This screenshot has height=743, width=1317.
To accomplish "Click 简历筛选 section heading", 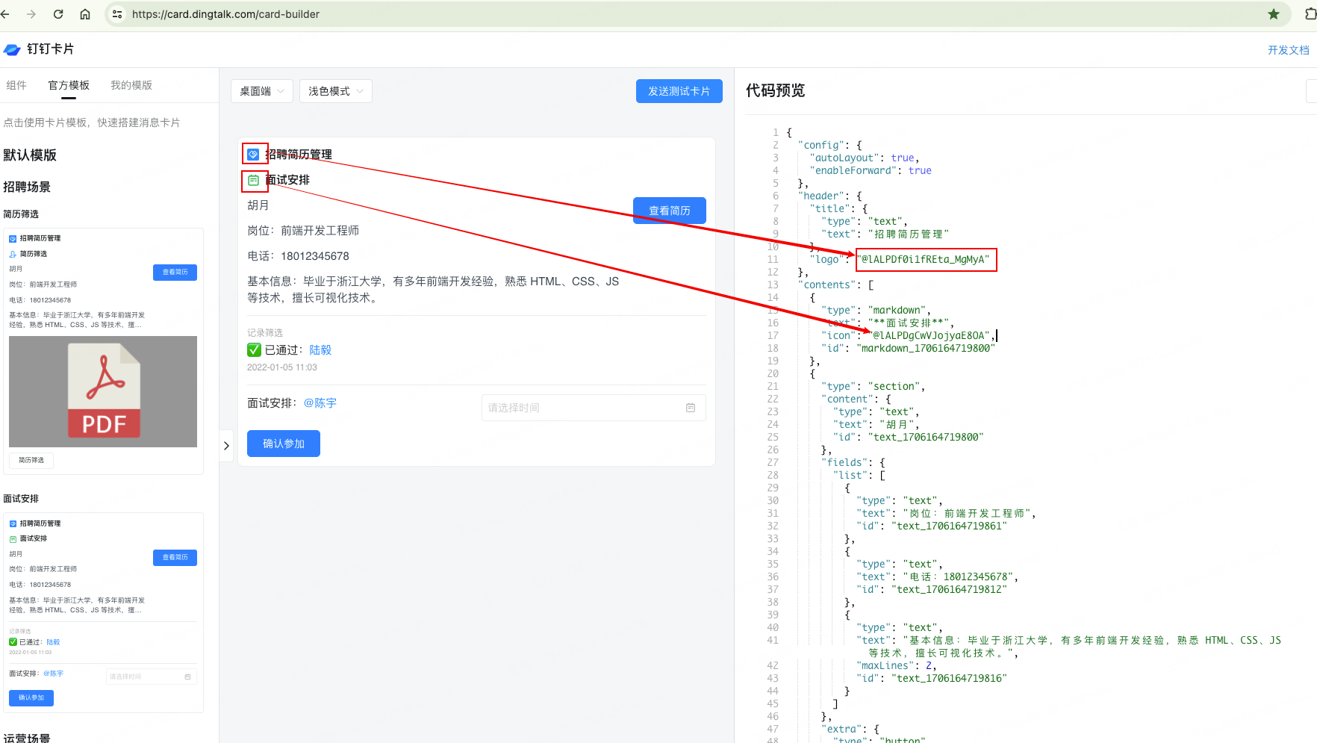I will [x=21, y=214].
